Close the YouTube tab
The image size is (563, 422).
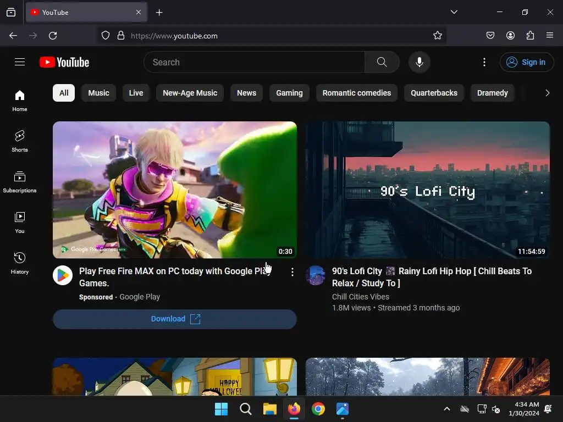click(139, 12)
